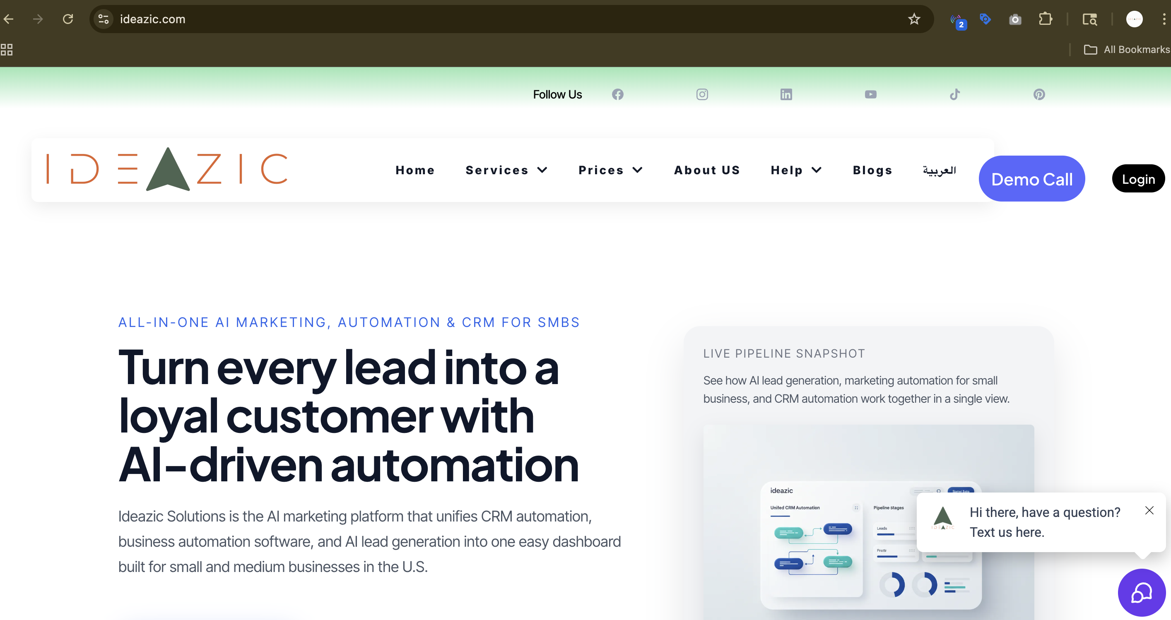Viewport: 1171px width, 620px height.
Task: Open the TikTok social icon
Action: coord(954,94)
